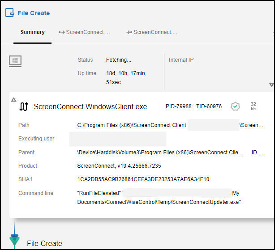The width and height of the screenshot is (275, 250).
Task: Collapse the ScreenConnect.WindowsClient.exe process card
Action: tap(14, 100)
